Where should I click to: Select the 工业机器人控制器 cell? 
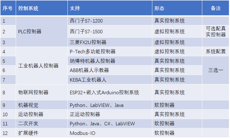point(42,65)
